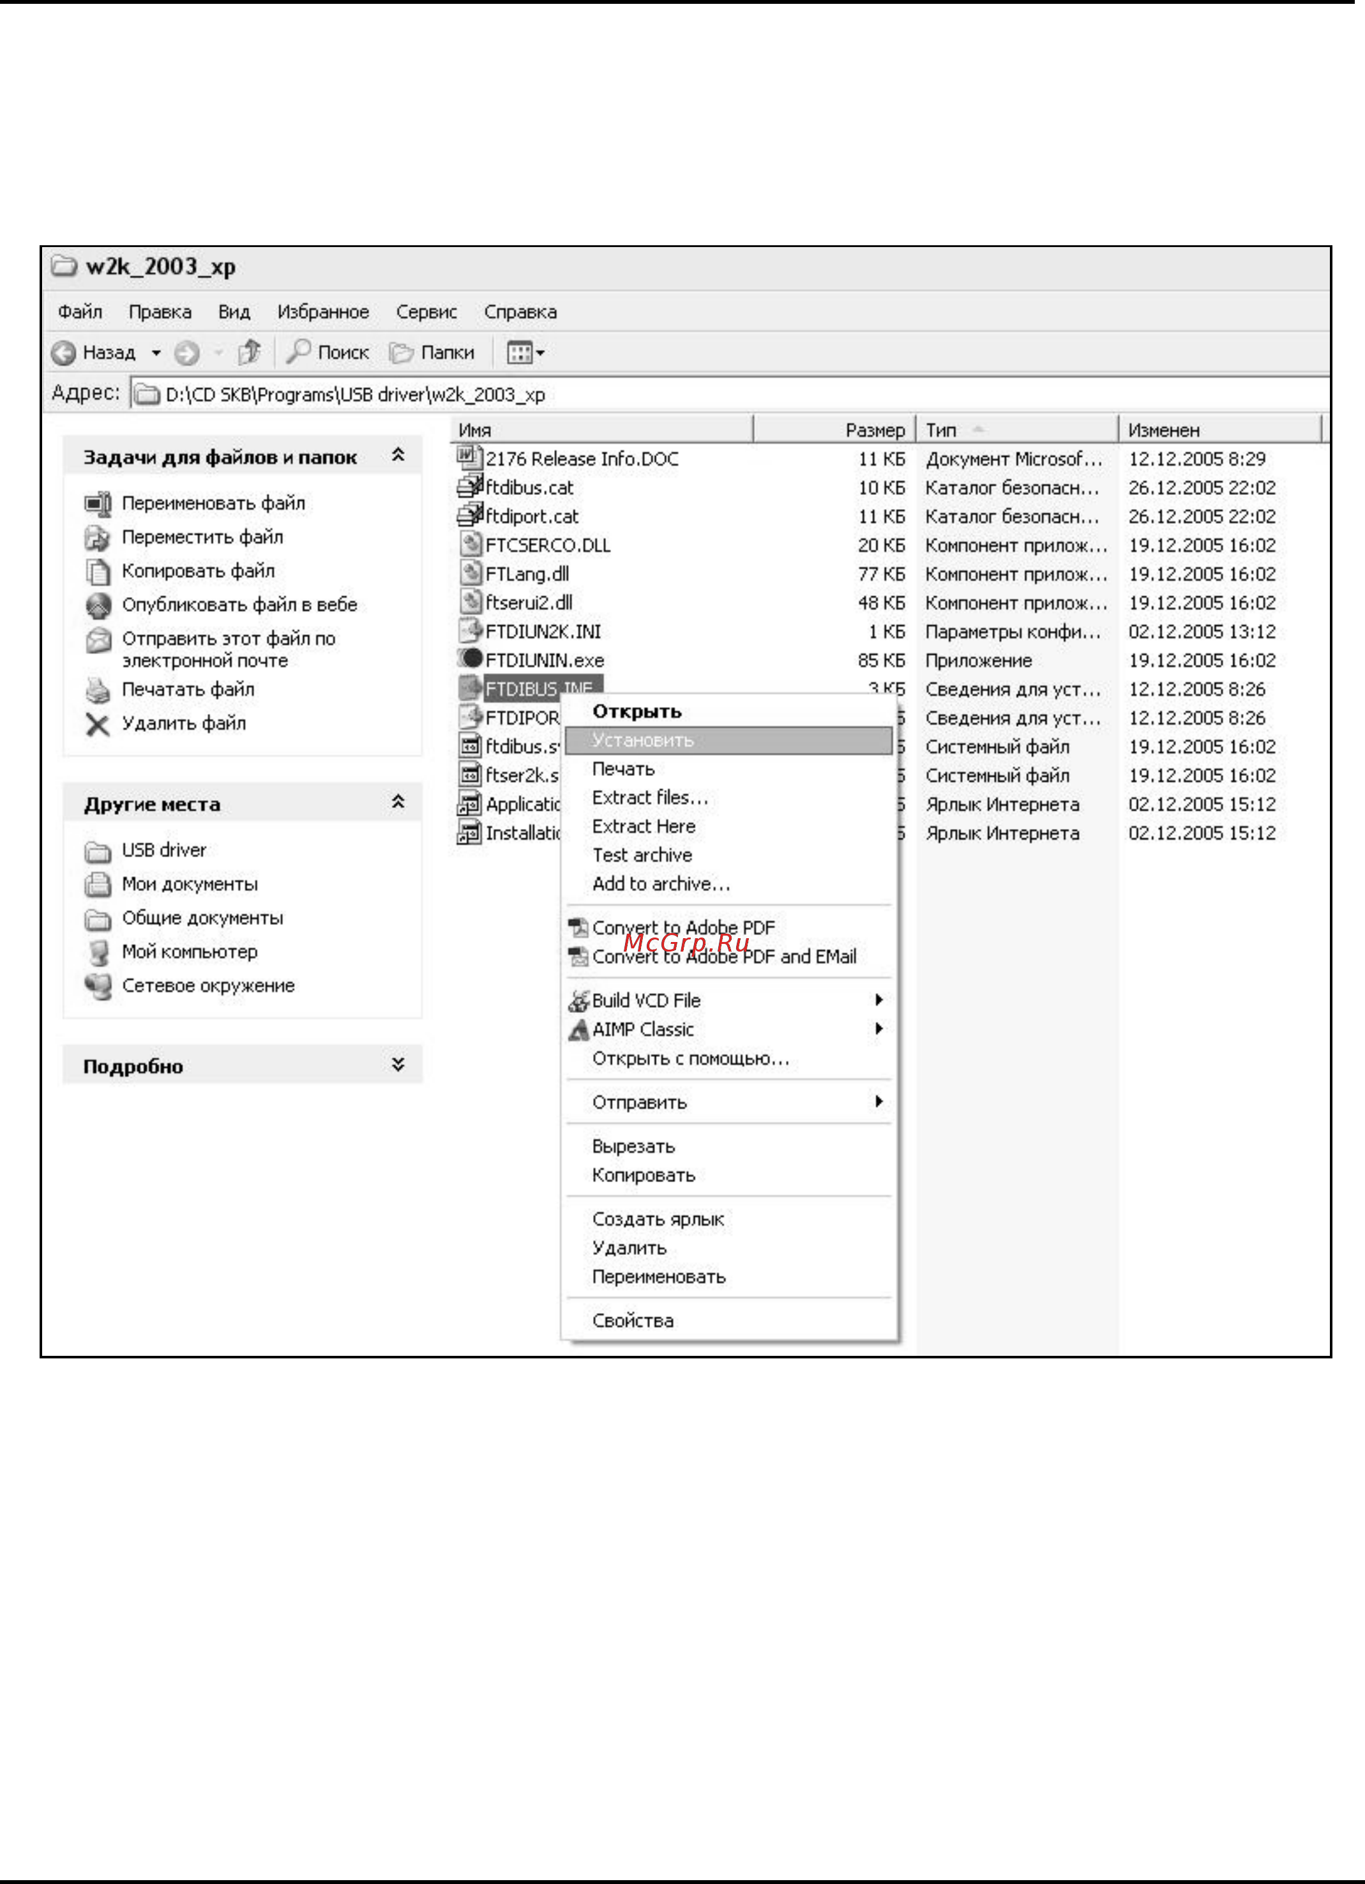1365x1884 pixels.
Task: Click the ftdibus.cat file icon
Action: 470,486
